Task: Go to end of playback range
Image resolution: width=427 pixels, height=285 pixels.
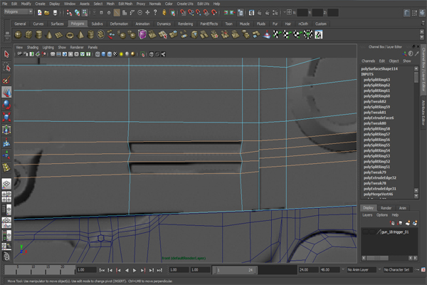Action: pos(159,270)
